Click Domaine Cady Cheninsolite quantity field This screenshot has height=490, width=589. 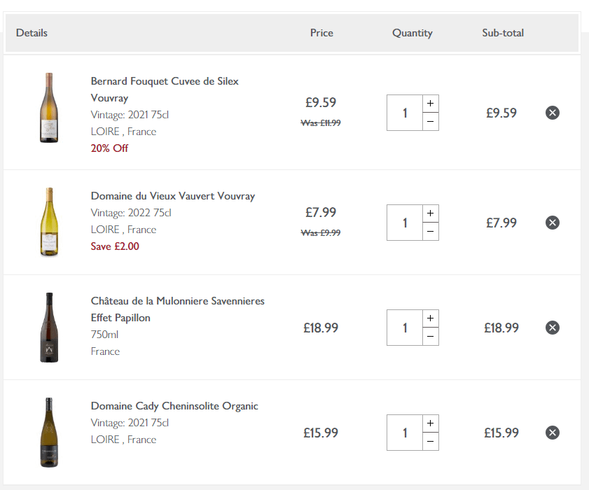point(405,433)
